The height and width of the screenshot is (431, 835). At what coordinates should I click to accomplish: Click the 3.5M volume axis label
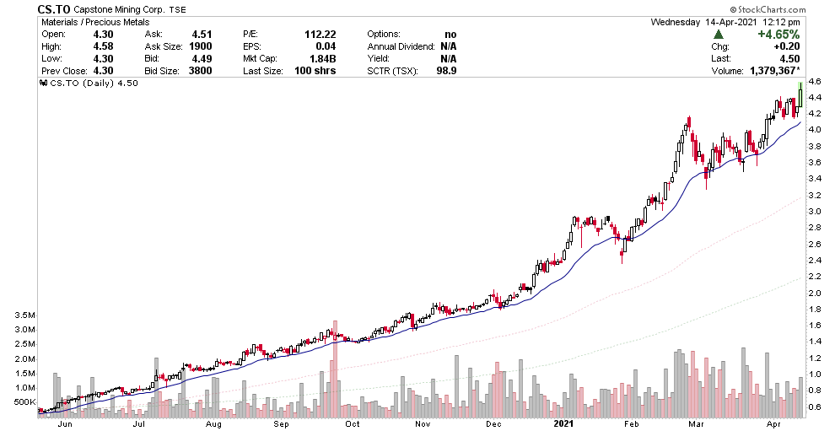[x=24, y=315]
